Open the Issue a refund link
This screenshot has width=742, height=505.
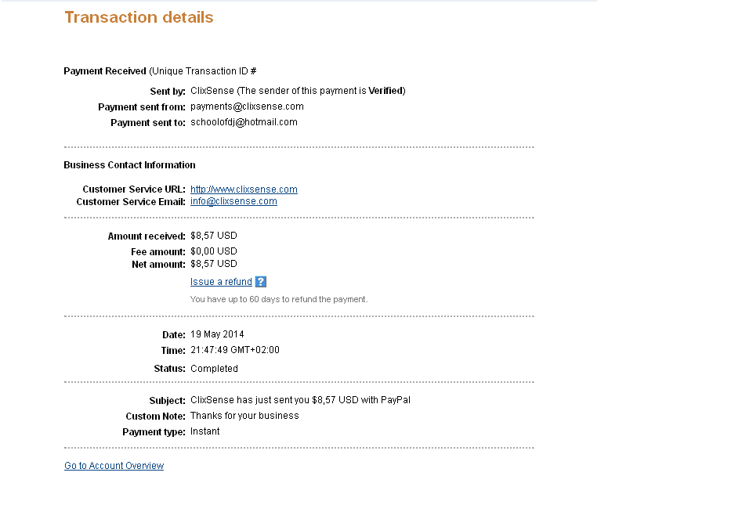(221, 282)
